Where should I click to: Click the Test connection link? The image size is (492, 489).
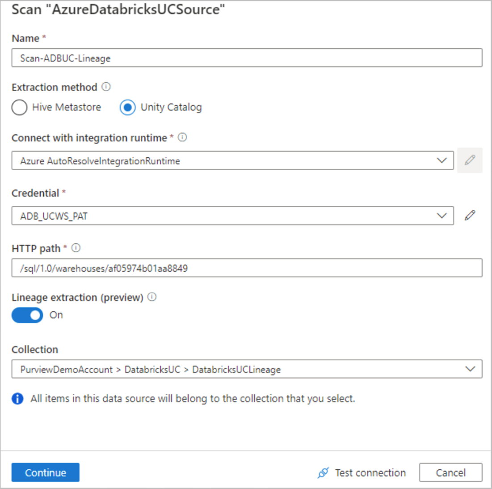[370, 473]
